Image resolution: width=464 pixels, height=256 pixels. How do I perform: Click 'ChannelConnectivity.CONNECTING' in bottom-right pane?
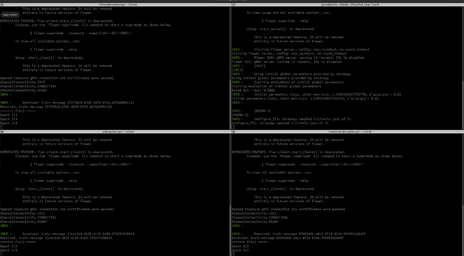point(260,217)
